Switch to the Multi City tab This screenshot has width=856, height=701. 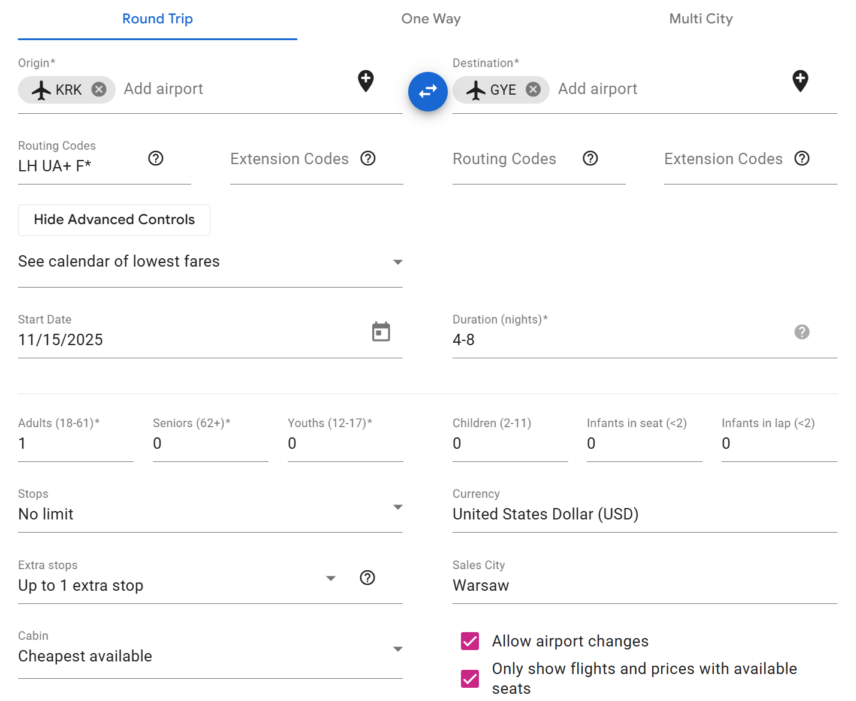(701, 19)
